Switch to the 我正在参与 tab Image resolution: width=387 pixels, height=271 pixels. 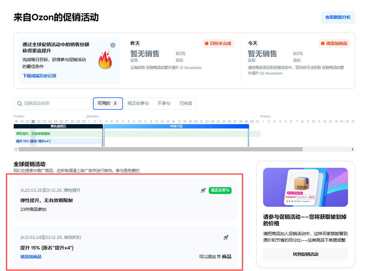[x=138, y=104]
